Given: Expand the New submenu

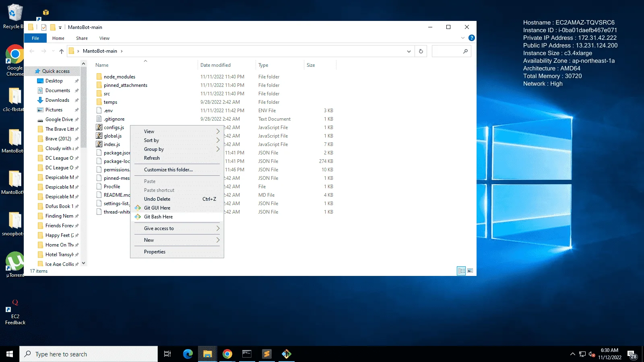Looking at the screenshot, I should (x=177, y=240).
